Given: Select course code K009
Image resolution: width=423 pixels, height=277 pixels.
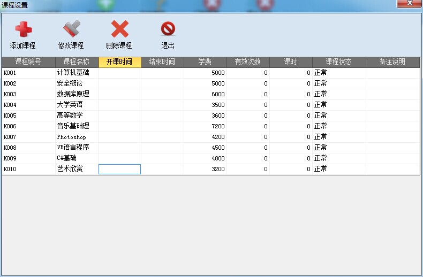Looking at the screenshot, I should point(10,158).
